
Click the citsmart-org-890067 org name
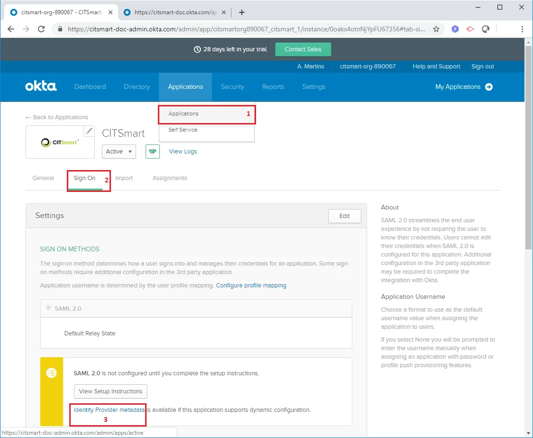[368, 67]
